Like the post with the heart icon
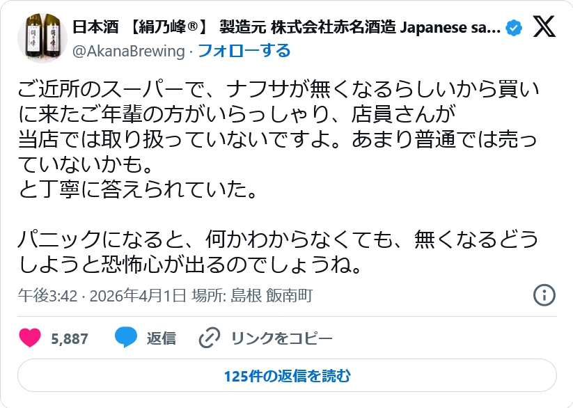 30,338
